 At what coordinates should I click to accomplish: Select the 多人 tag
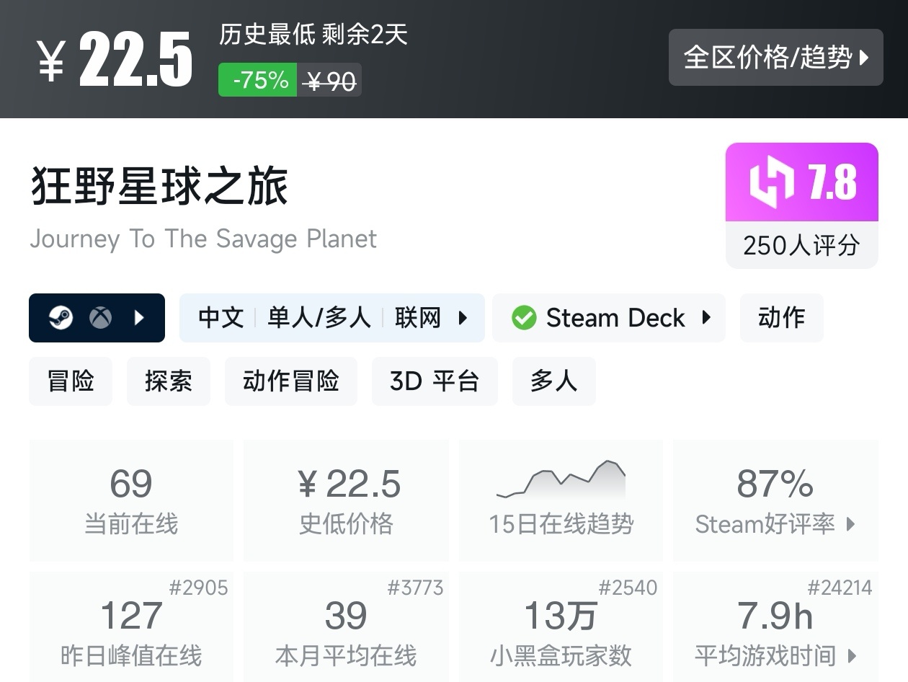553,381
